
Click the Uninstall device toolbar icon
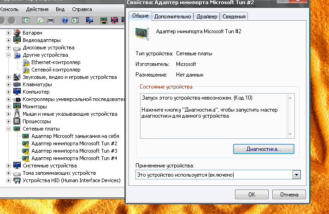(114, 20)
